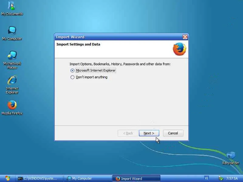Screen dimensions: 243x182
Task: Click the Cancel button
Action: [x=173, y=133]
